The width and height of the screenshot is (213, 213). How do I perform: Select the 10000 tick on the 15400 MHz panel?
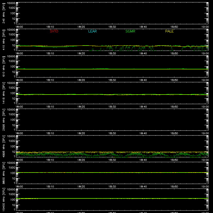point(11,190)
